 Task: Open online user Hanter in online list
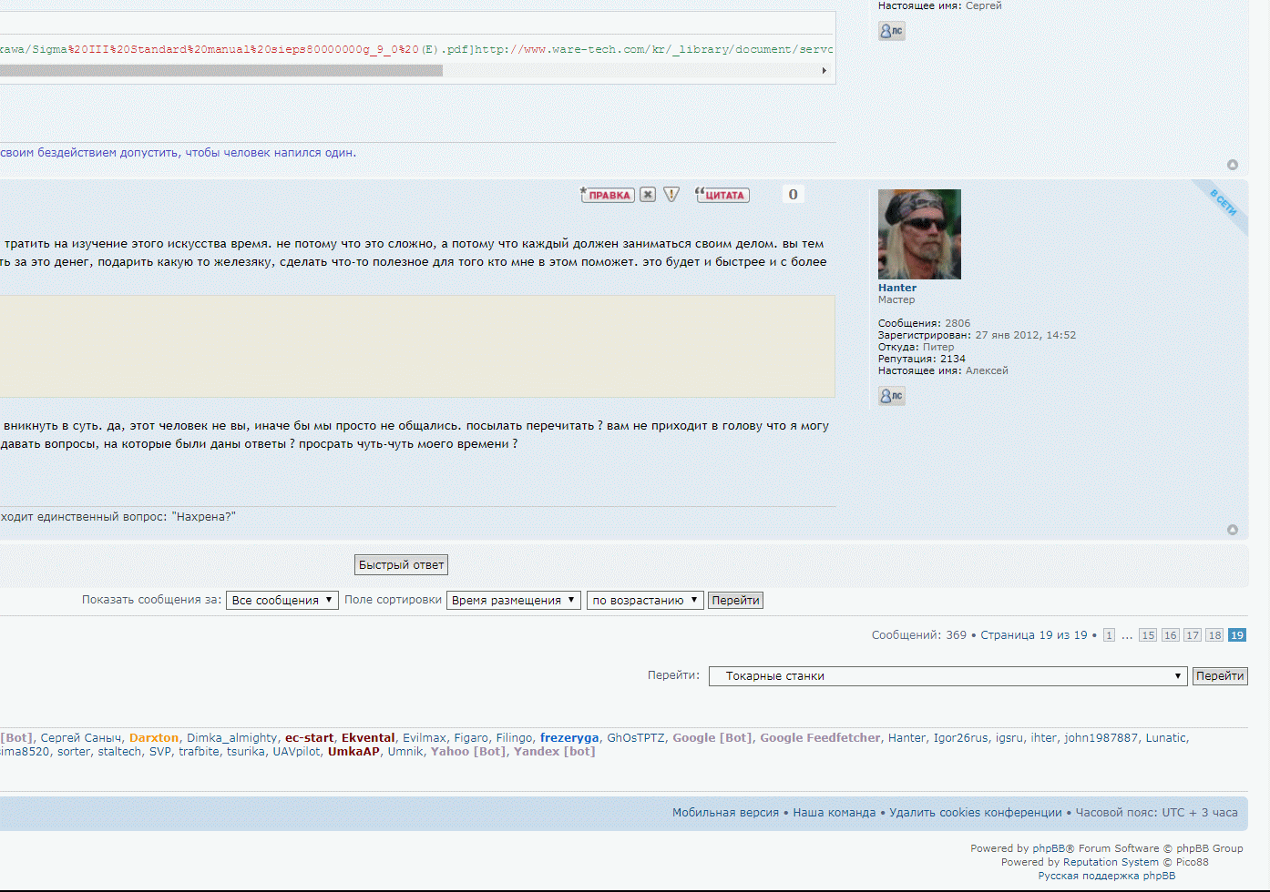click(906, 738)
